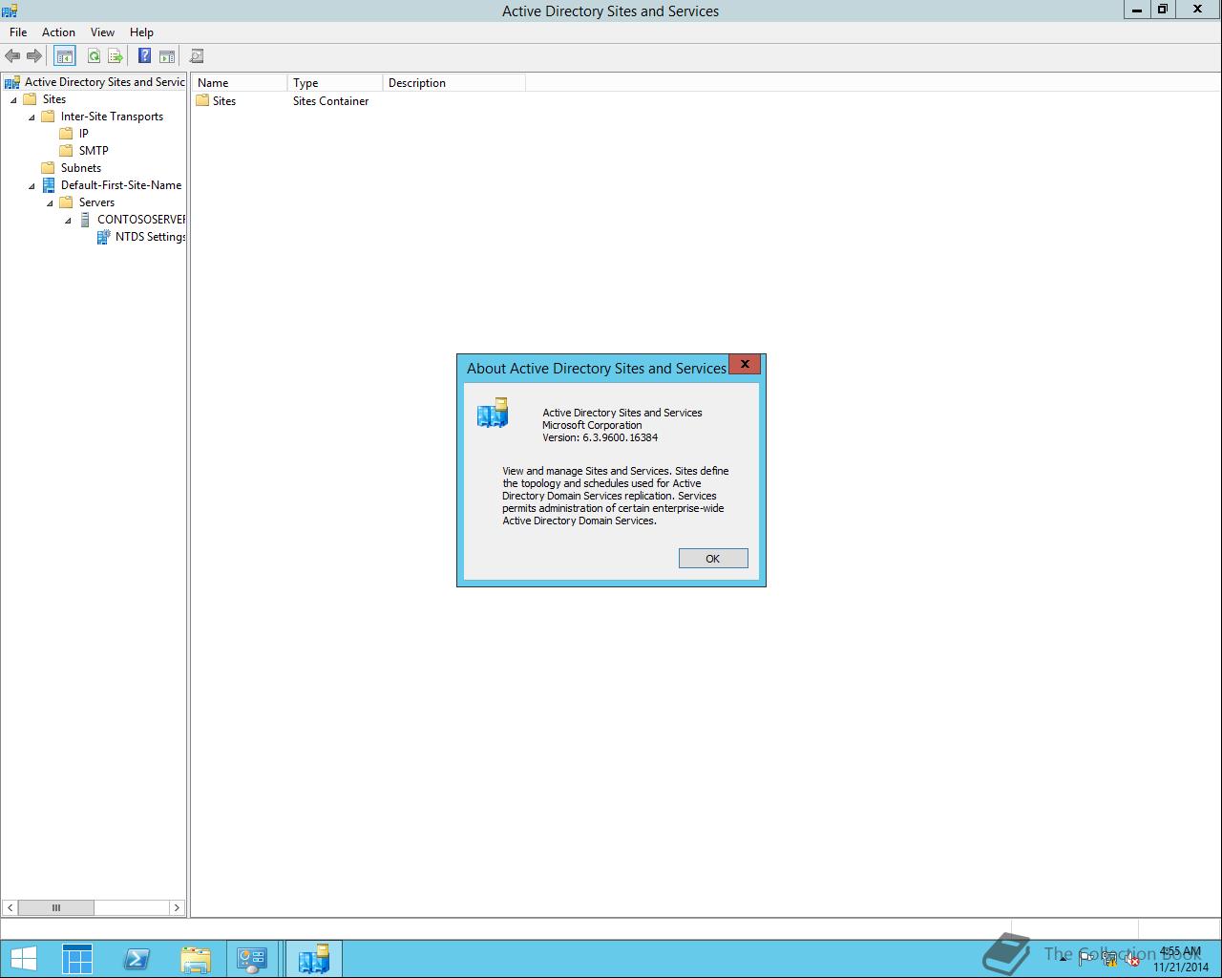Collapse the Default-First-Site-Name node
The width and height of the screenshot is (1222, 978).
32,186
